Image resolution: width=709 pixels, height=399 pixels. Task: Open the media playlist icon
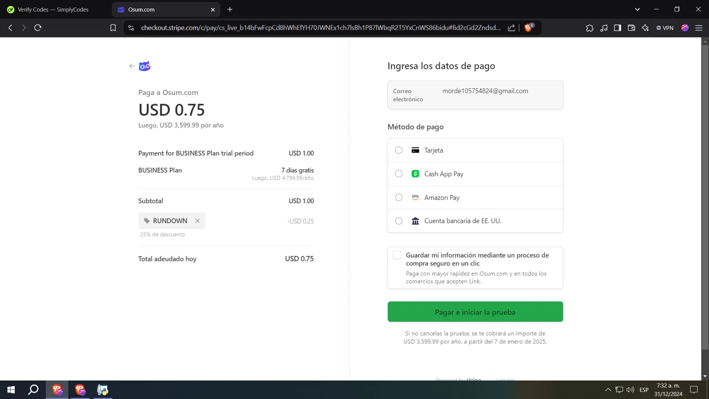[x=604, y=28]
